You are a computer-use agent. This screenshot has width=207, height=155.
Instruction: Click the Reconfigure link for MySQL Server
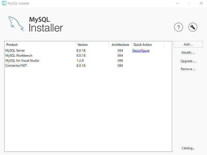point(141,51)
